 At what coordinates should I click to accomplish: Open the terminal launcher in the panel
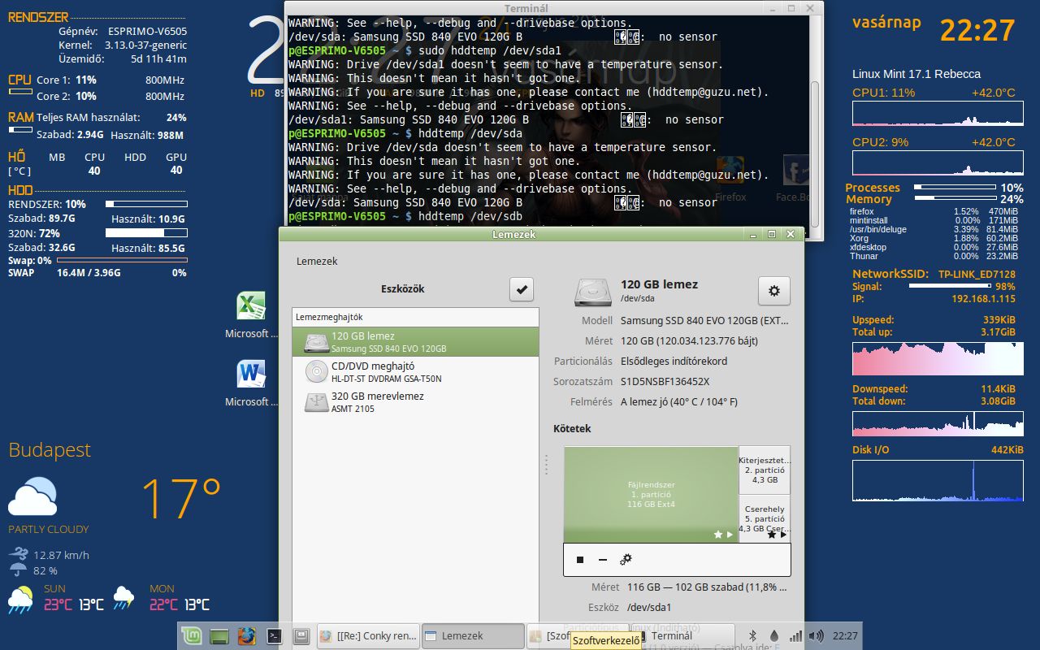tap(275, 636)
